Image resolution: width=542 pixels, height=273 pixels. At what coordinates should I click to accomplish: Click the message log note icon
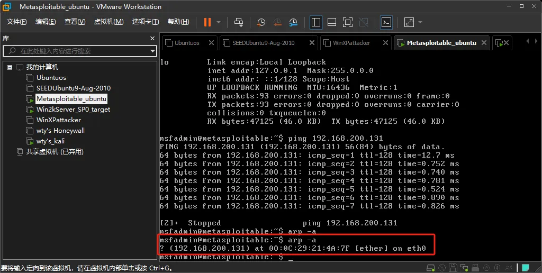pos(526,268)
